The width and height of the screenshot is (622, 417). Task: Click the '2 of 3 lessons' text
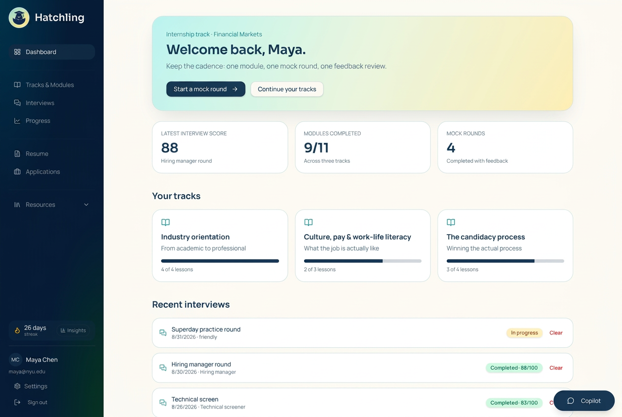[320, 269]
